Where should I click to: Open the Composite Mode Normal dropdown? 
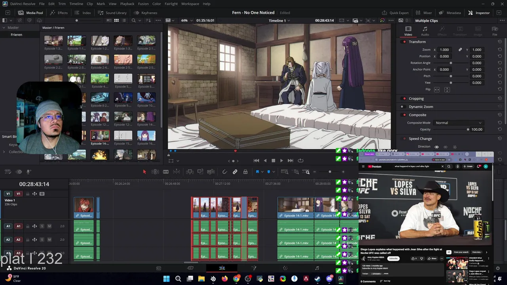[x=458, y=123]
